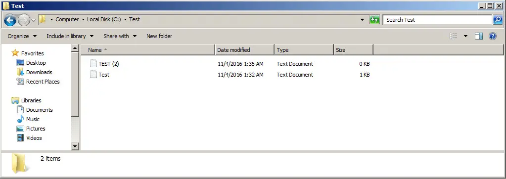The image size is (506, 179).
Task: Open the Include in library dropdown
Action: click(x=70, y=36)
